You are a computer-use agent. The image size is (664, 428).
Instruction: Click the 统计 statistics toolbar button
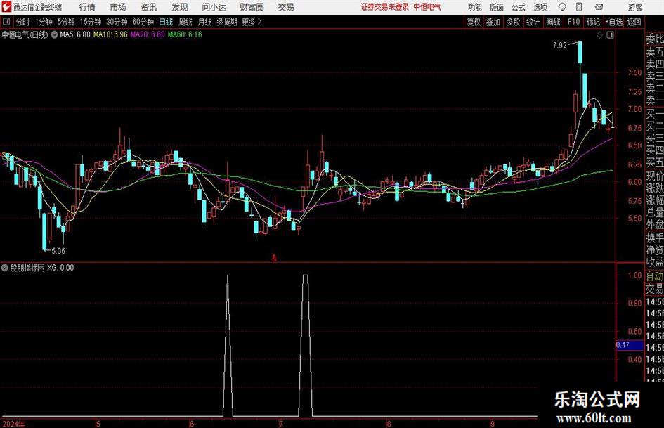(533, 22)
